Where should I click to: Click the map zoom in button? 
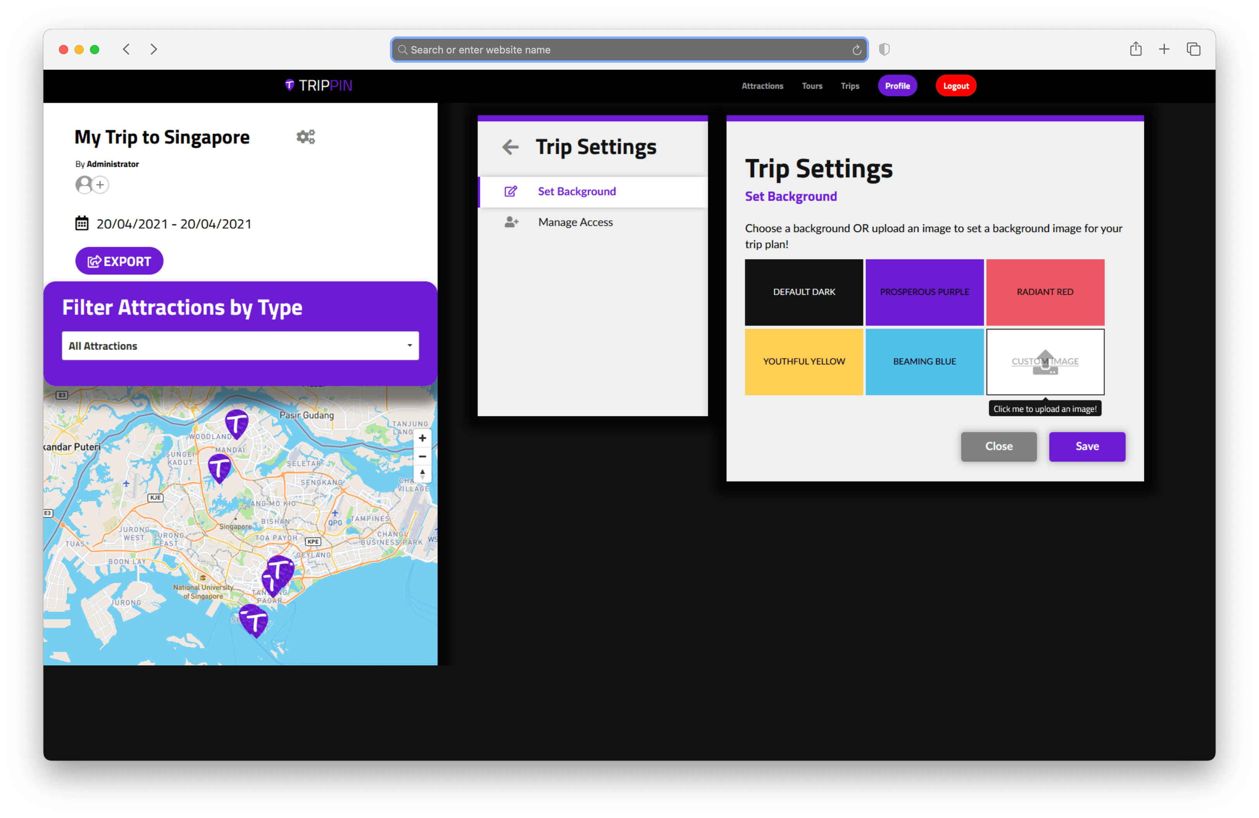pos(422,438)
